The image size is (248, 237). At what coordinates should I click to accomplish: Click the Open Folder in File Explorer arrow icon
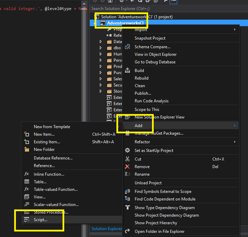127,231
